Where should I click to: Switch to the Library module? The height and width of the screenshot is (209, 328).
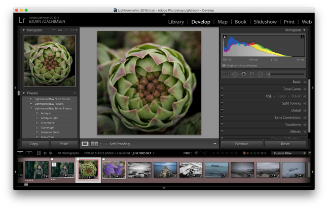tap(176, 22)
